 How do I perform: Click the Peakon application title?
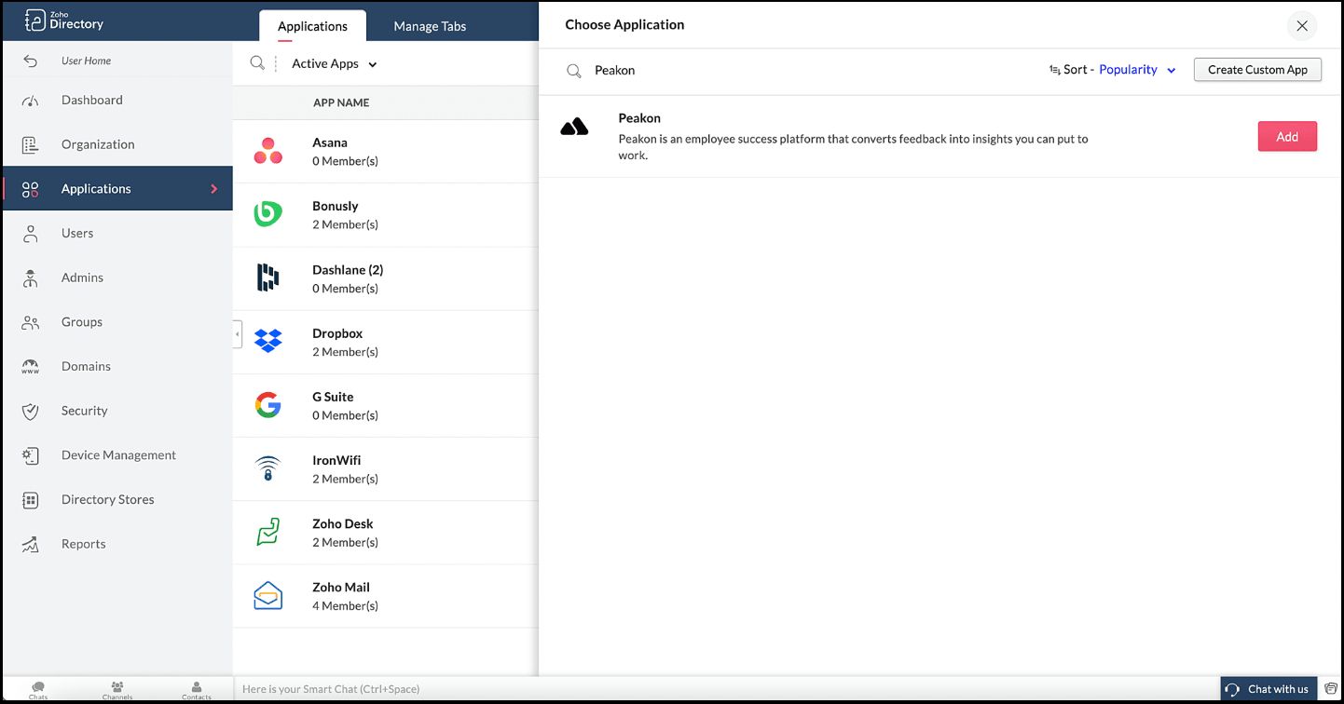[x=639, y=118]
